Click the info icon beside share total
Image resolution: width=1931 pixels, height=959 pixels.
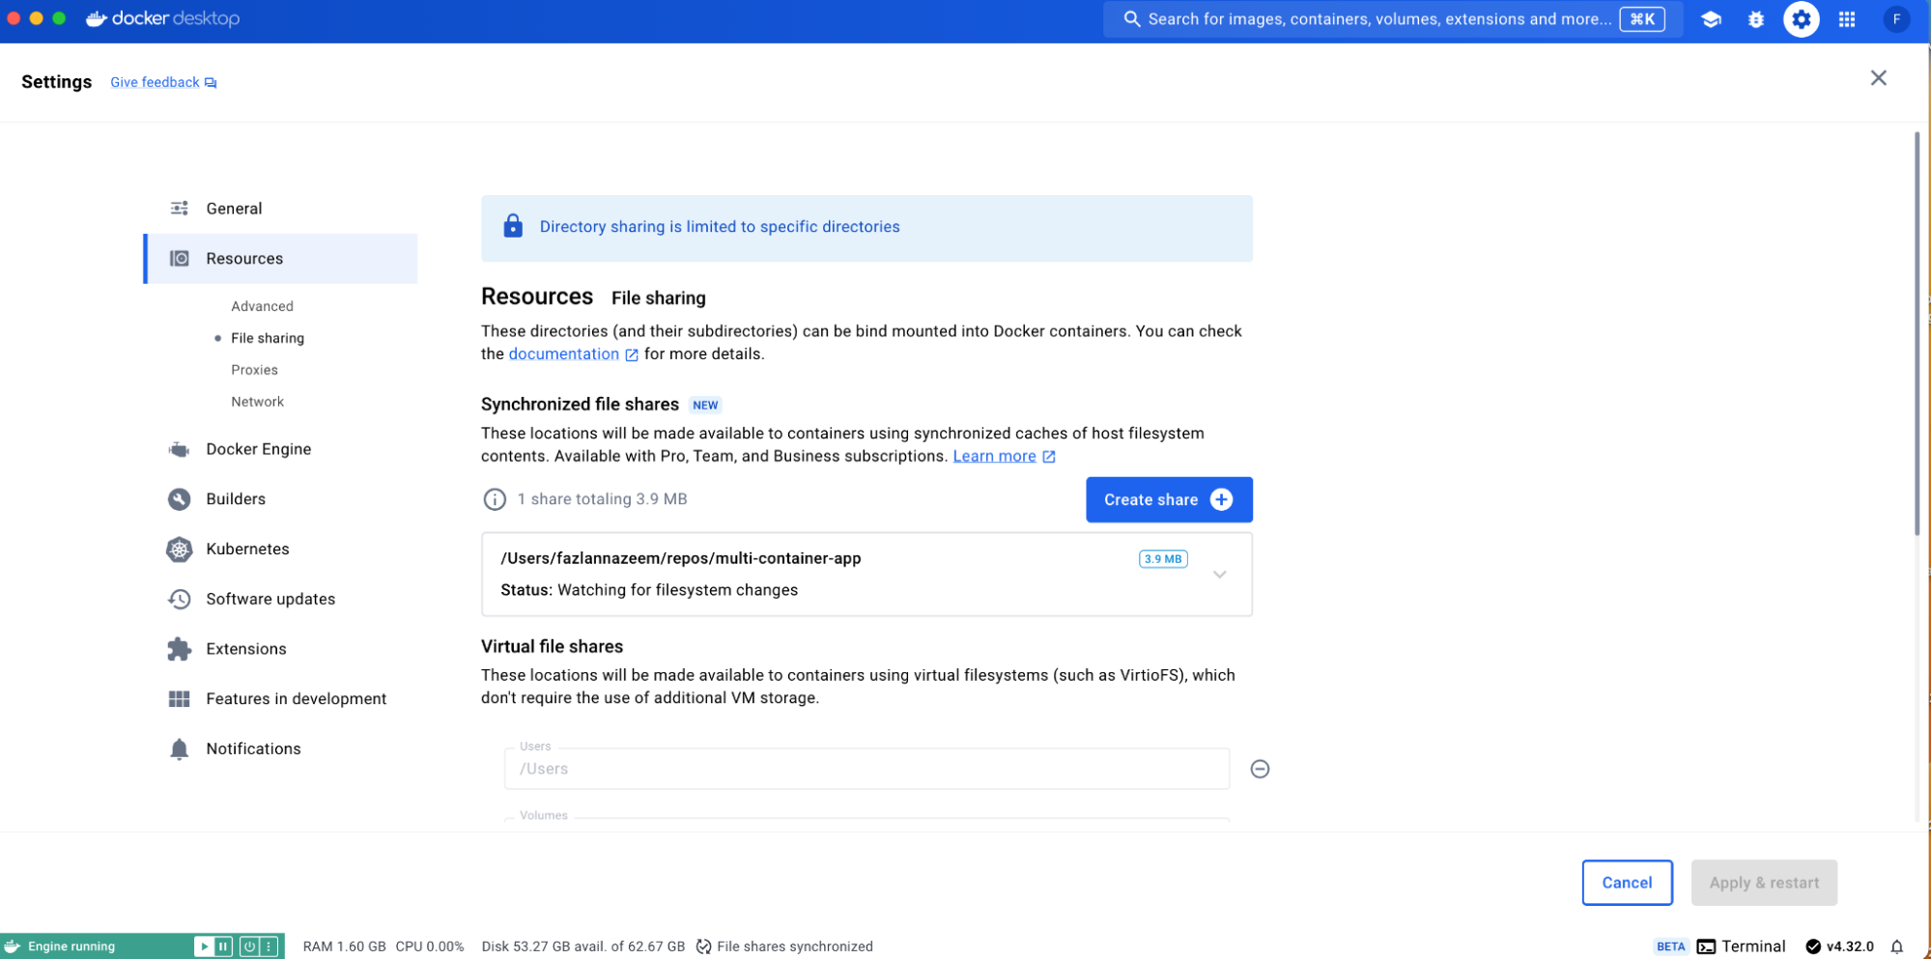click(495, 499)
